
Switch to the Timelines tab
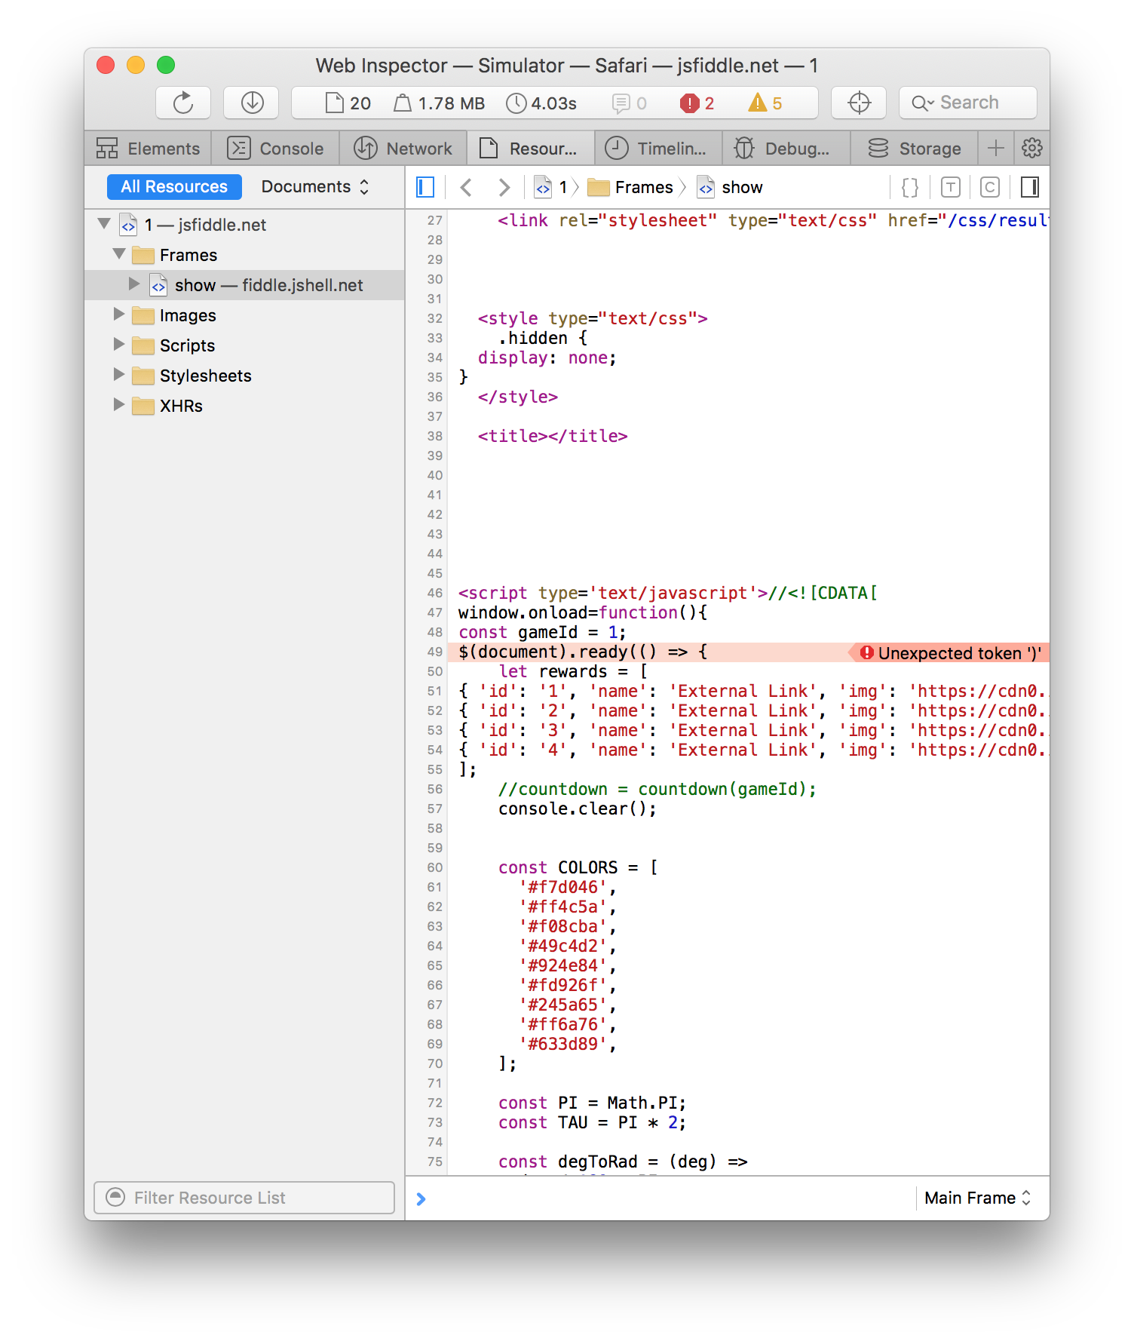659,149
